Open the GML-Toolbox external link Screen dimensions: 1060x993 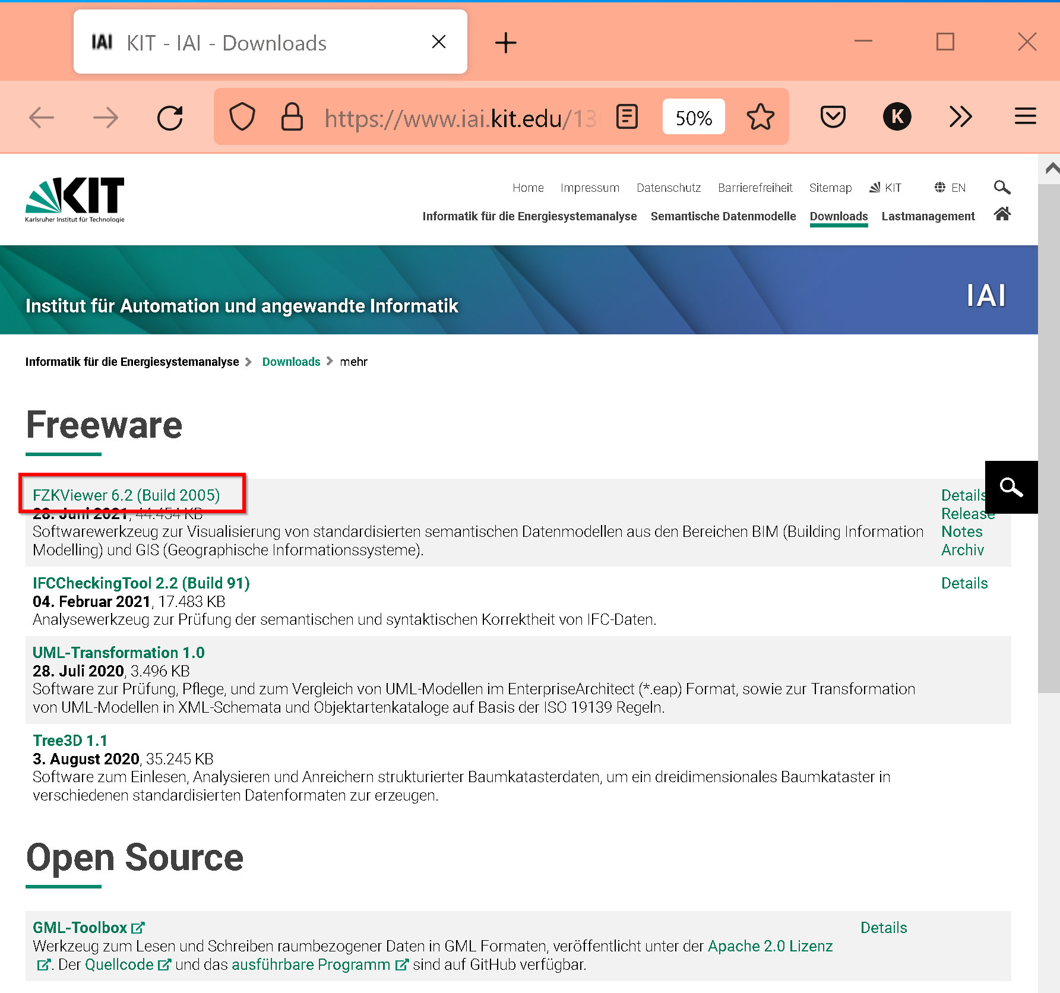point(88,928)
